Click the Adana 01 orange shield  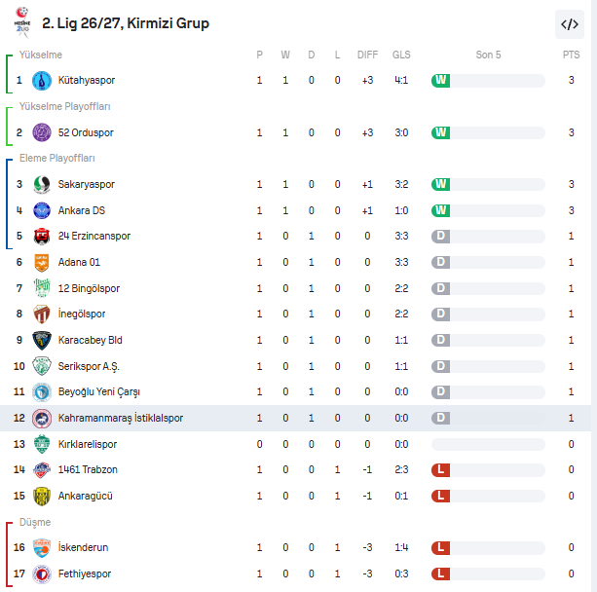coord(42,262)
